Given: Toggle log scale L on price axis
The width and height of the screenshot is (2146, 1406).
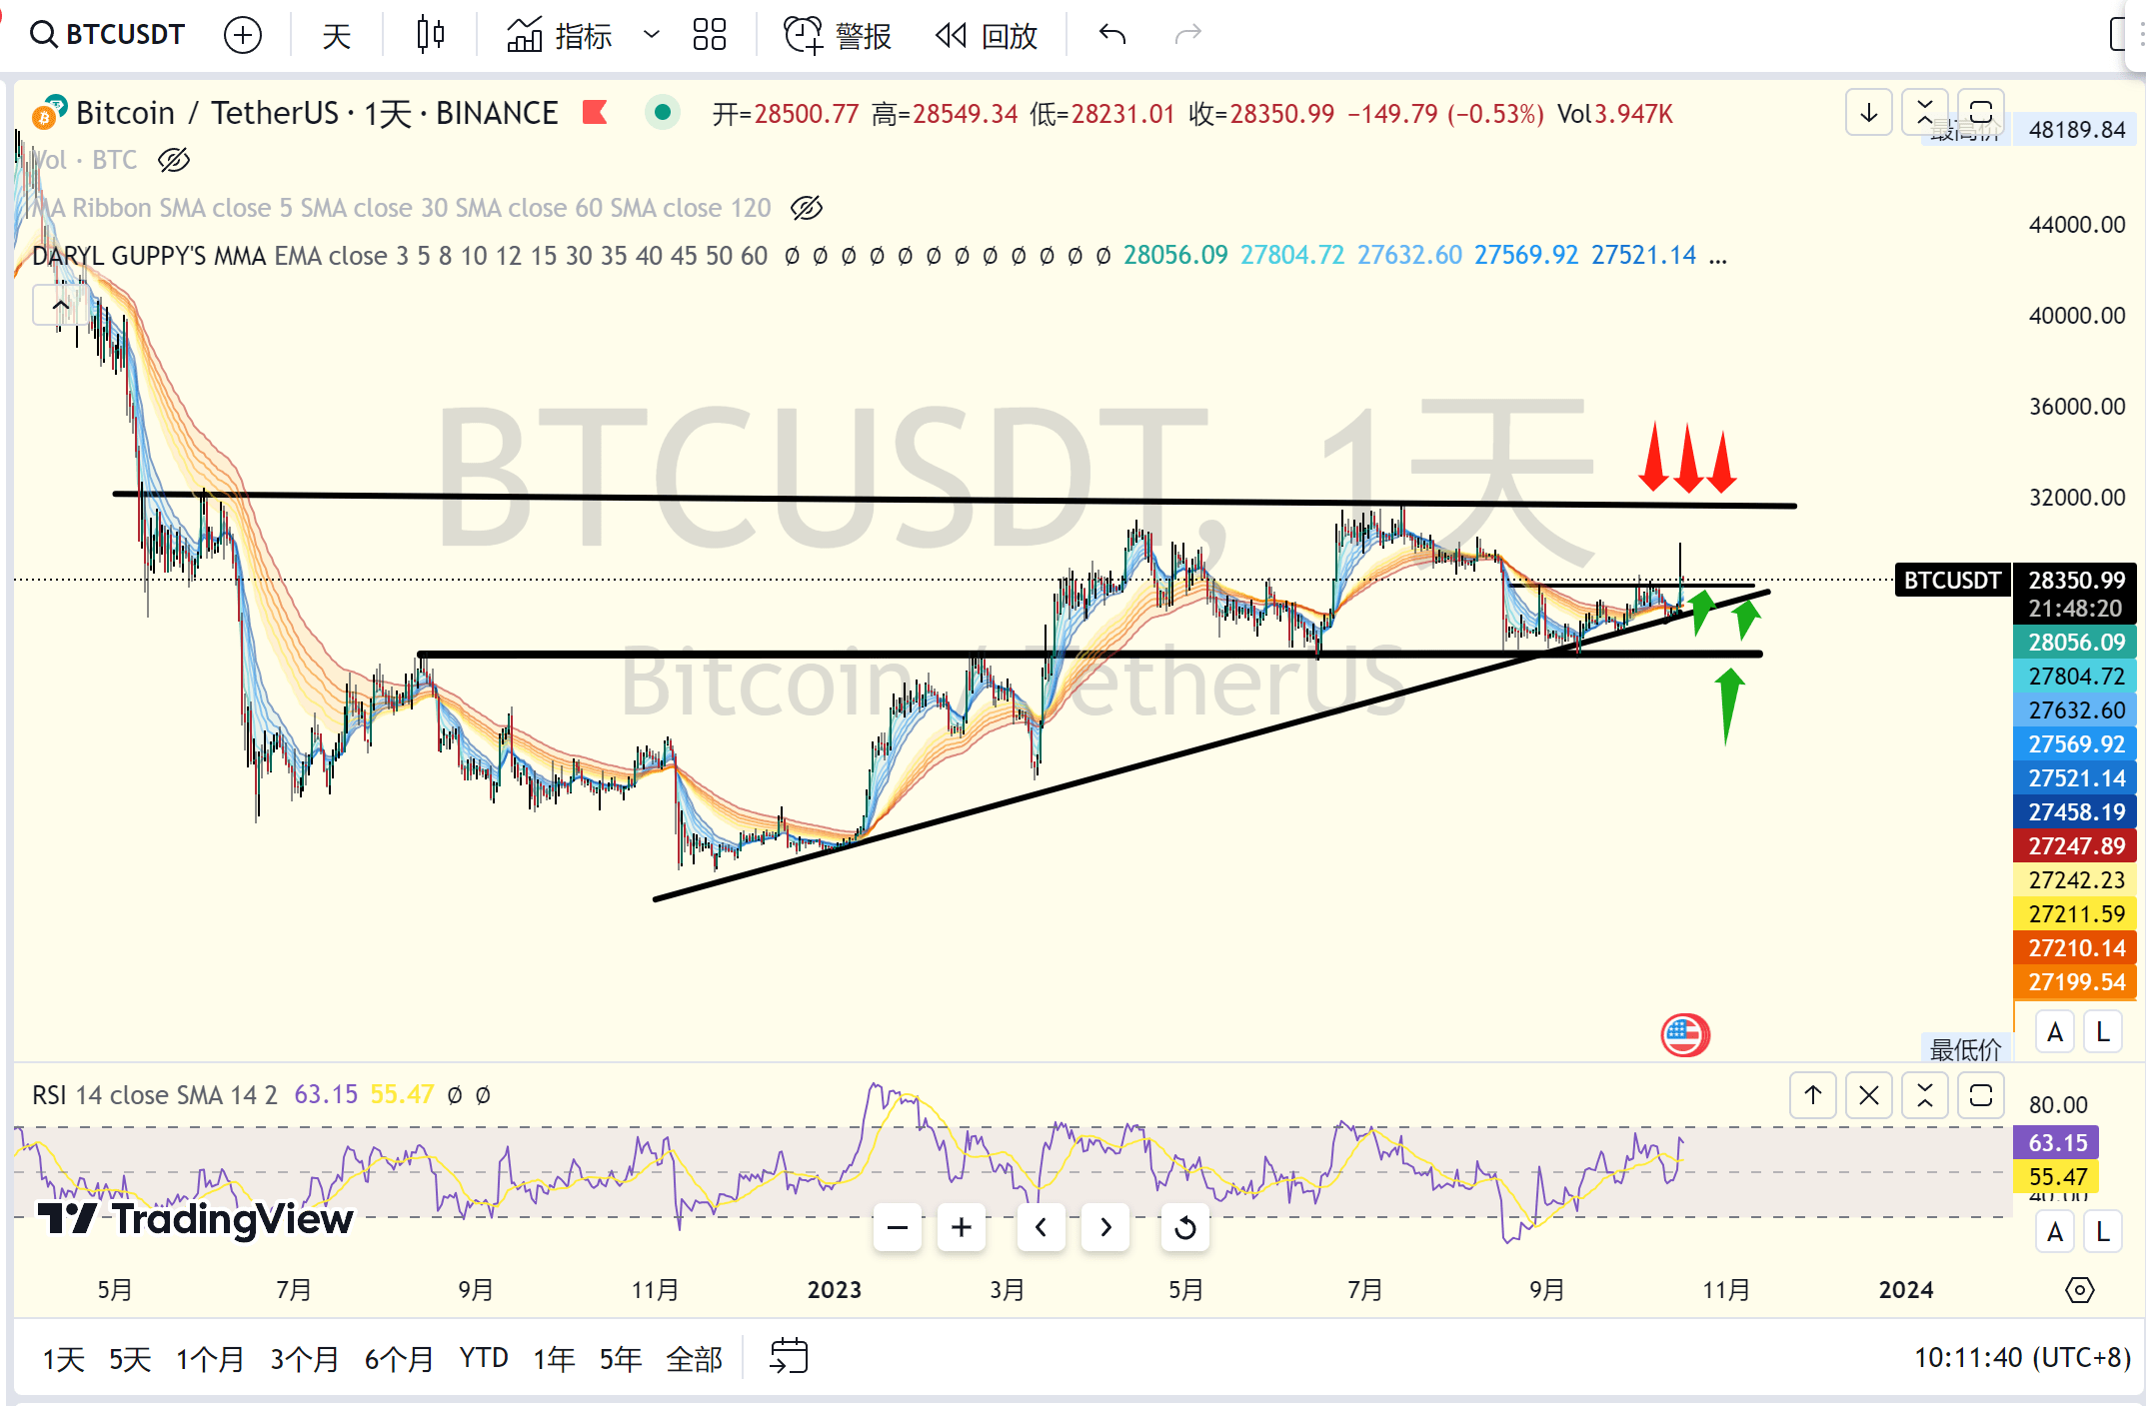Looking at the screenshot, I should [2103, 1032].
